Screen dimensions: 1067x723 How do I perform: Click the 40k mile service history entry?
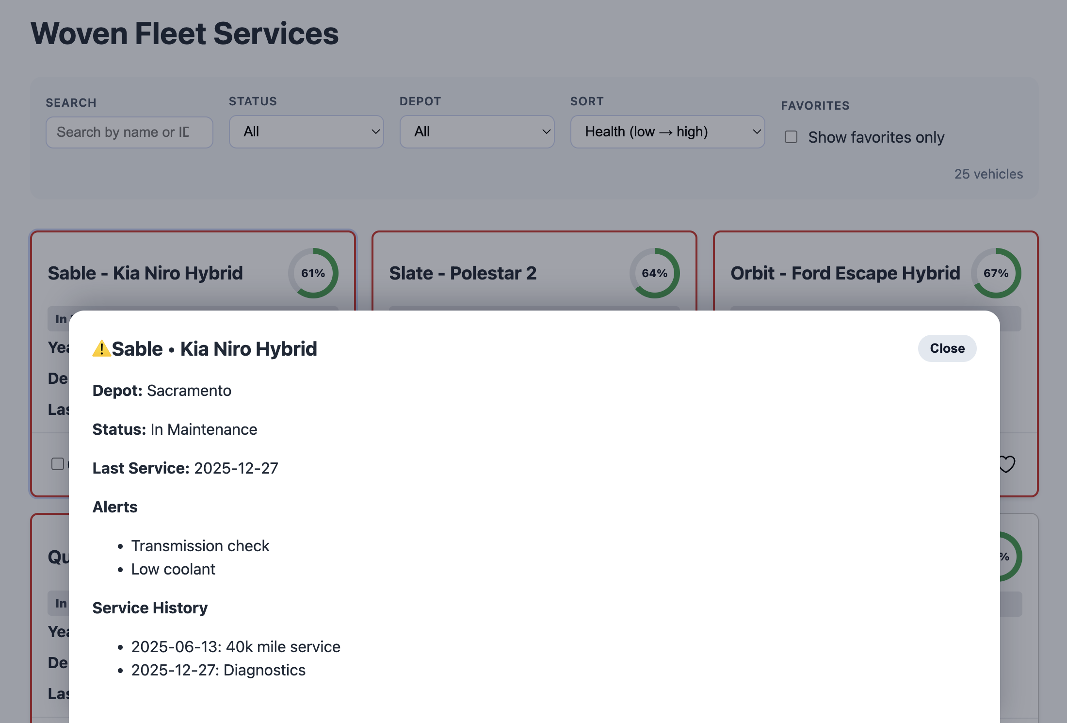(236, 647)
